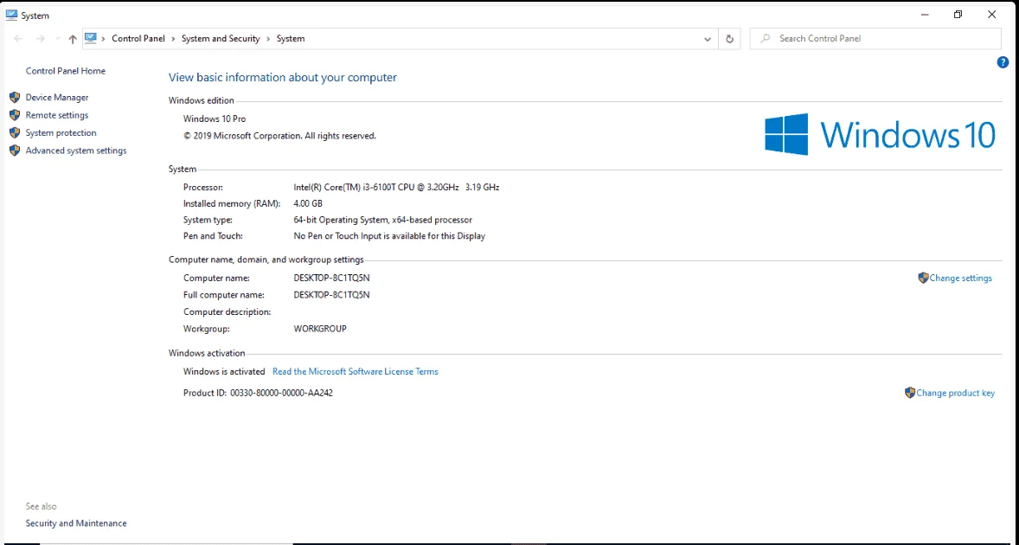
Task: Open Help with the question mark icon
Action: [x=1002, y=62]
